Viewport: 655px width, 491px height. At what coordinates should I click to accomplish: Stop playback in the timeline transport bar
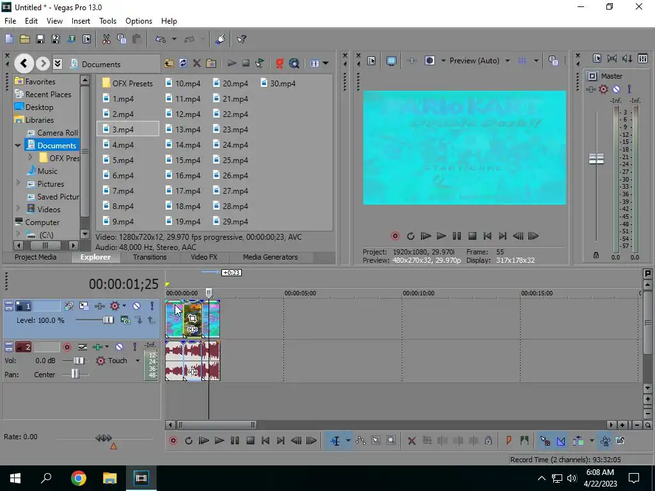click(250, 440)
